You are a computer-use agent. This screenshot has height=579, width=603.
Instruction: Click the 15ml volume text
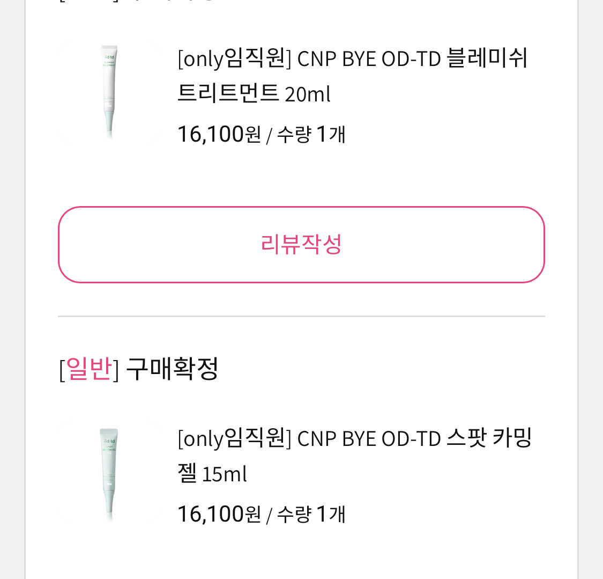[225, 474]
